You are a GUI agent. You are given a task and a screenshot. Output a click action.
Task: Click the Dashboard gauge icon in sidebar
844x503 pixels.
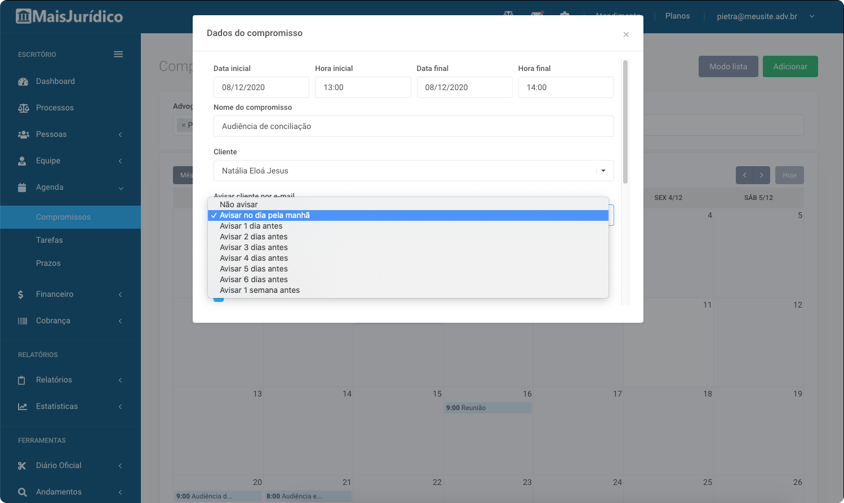tap(23, 82)
